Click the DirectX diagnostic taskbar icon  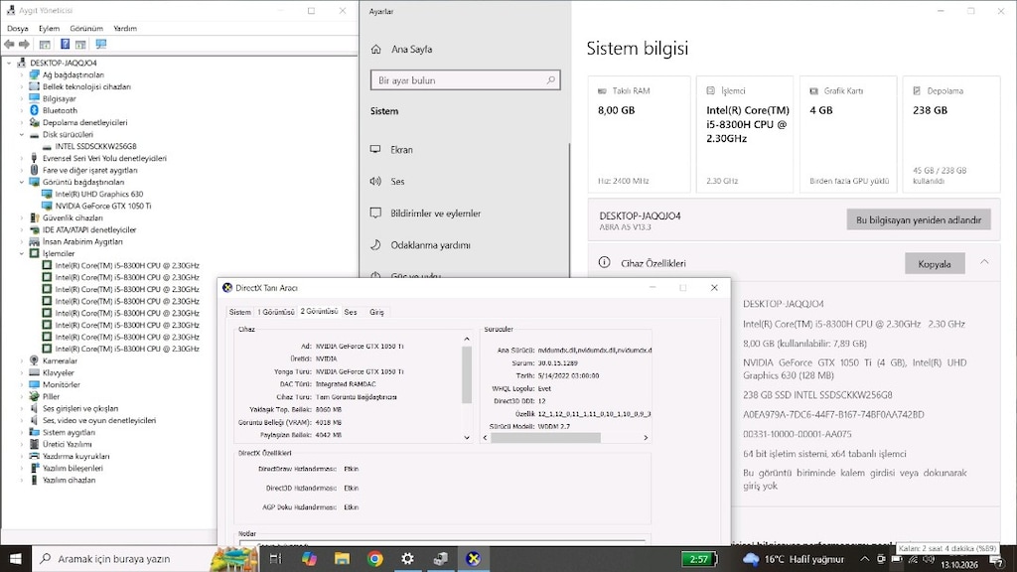[474, 558]
